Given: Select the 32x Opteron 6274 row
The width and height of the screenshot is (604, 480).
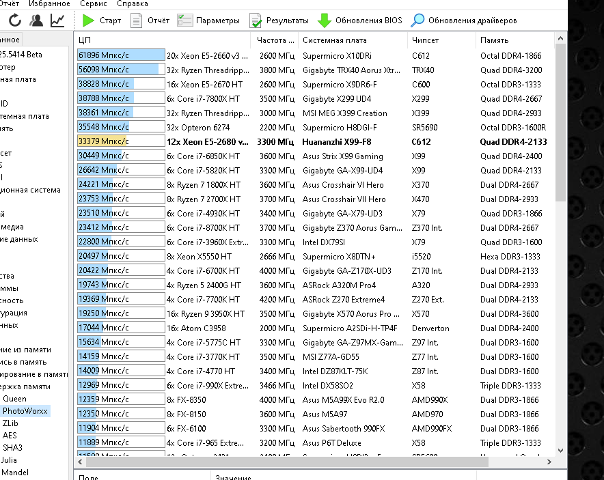Looking at the screenshot, I should [314, 128].
